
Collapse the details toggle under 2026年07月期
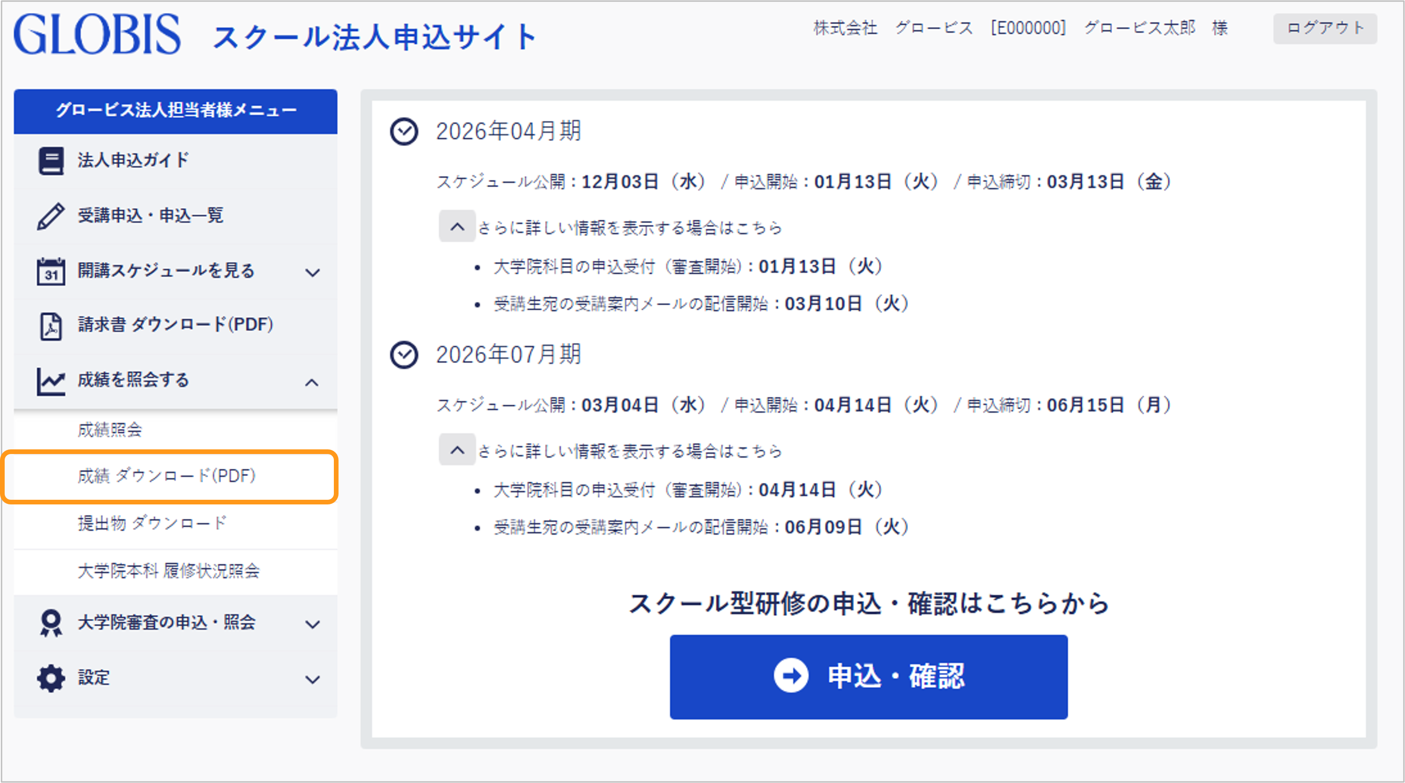point(457,449)
